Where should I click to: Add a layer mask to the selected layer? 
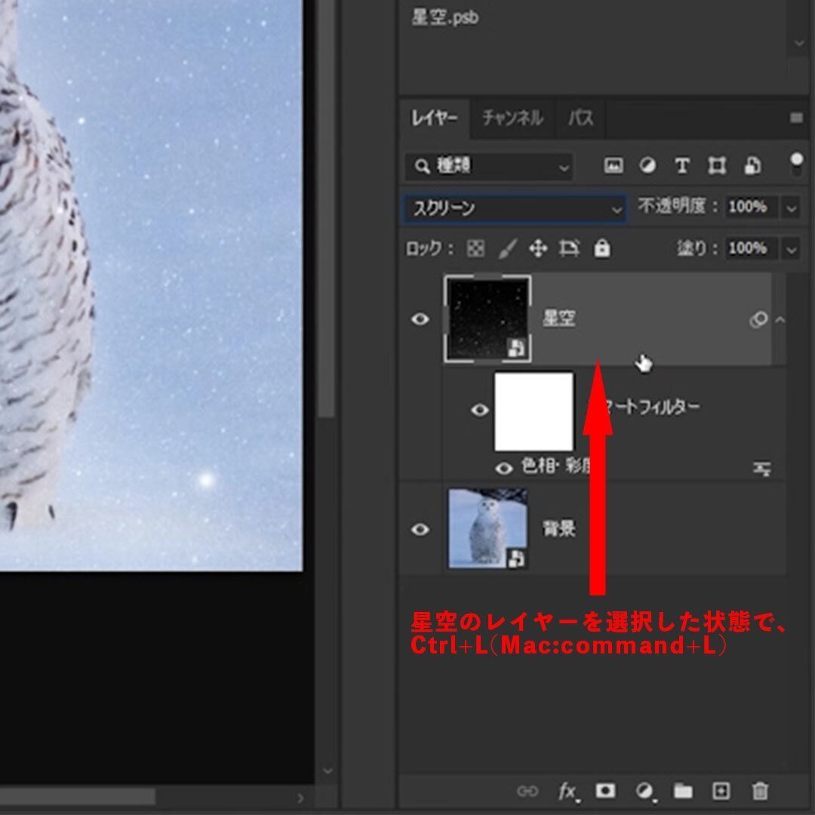click(x=605, y=792)
